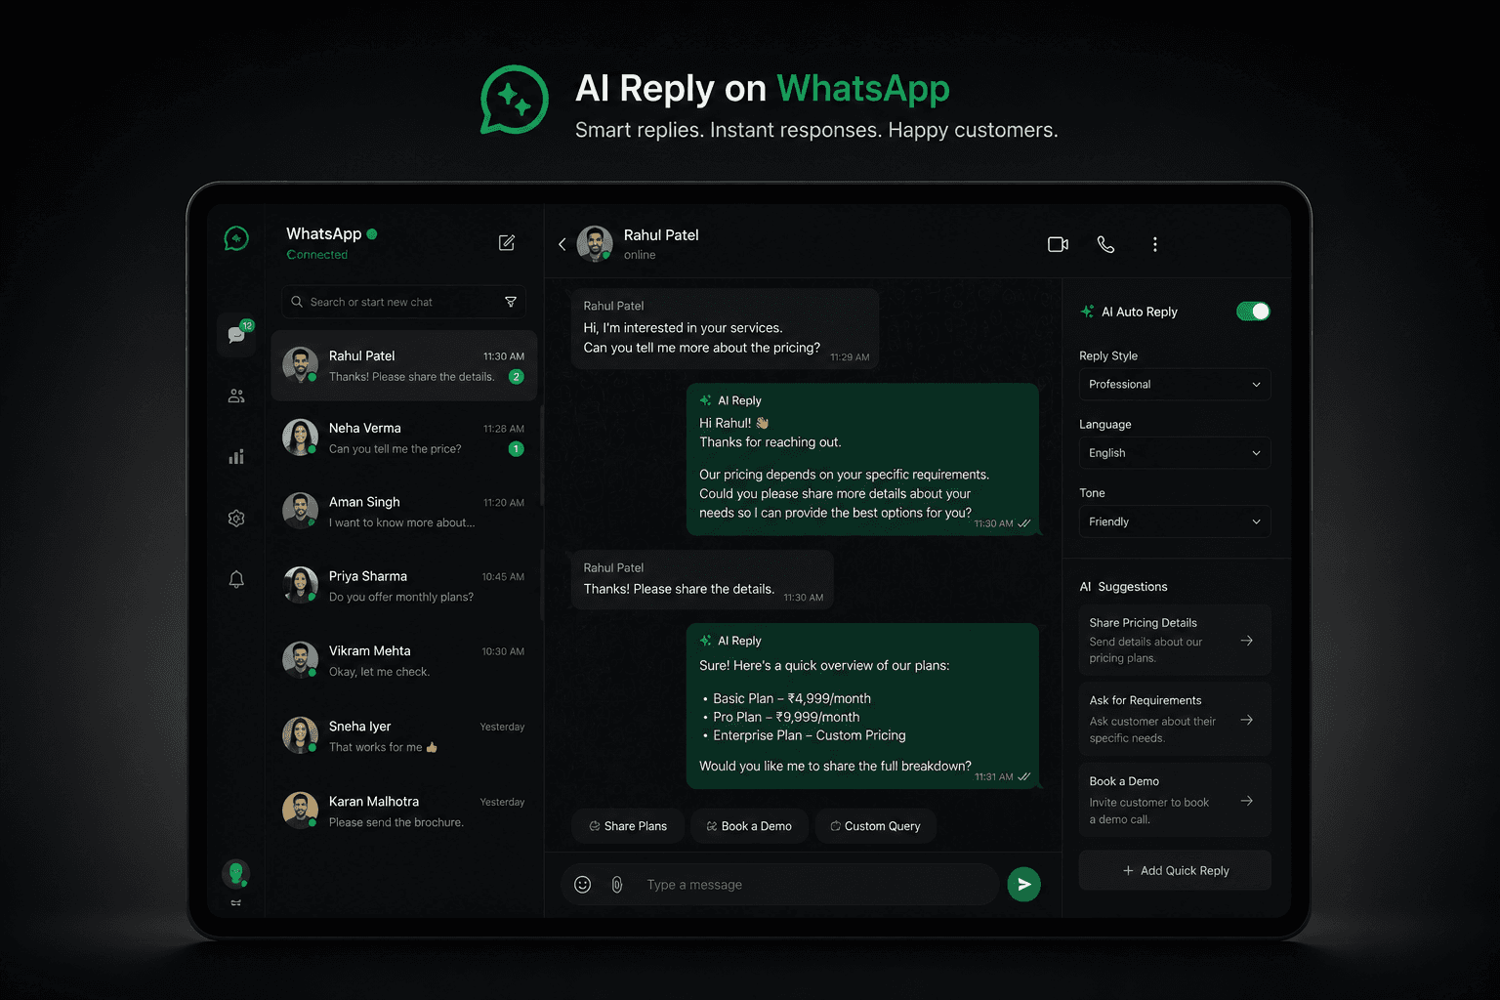1500x1000 pixels.
Task: Click the sparkle icon beside AI Auto Reply
Action: (1087, 312)
